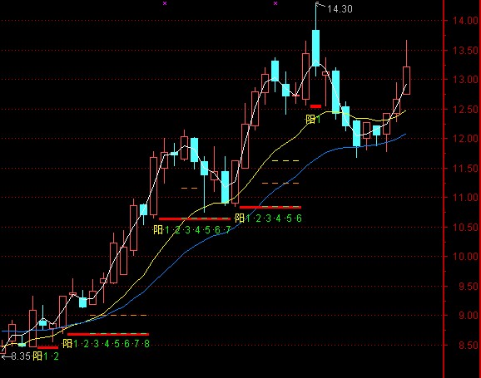This screenshot has height=378, width=481.
Task: Select the 9.00 price axis label
Action: 469,316
